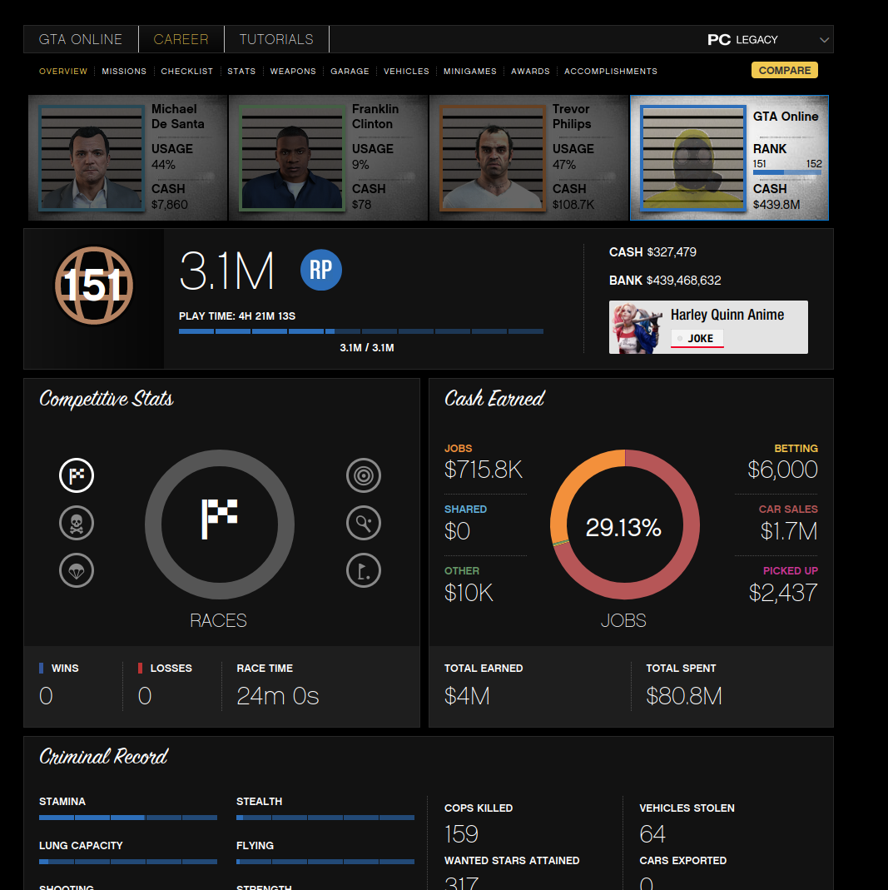Image resolution: width=888 pixels, height=890 pixels.
Task: Open the Tutorials tab
Action: pos(276,39)
